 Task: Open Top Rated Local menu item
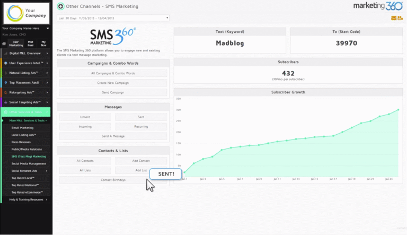click(23, 178)
